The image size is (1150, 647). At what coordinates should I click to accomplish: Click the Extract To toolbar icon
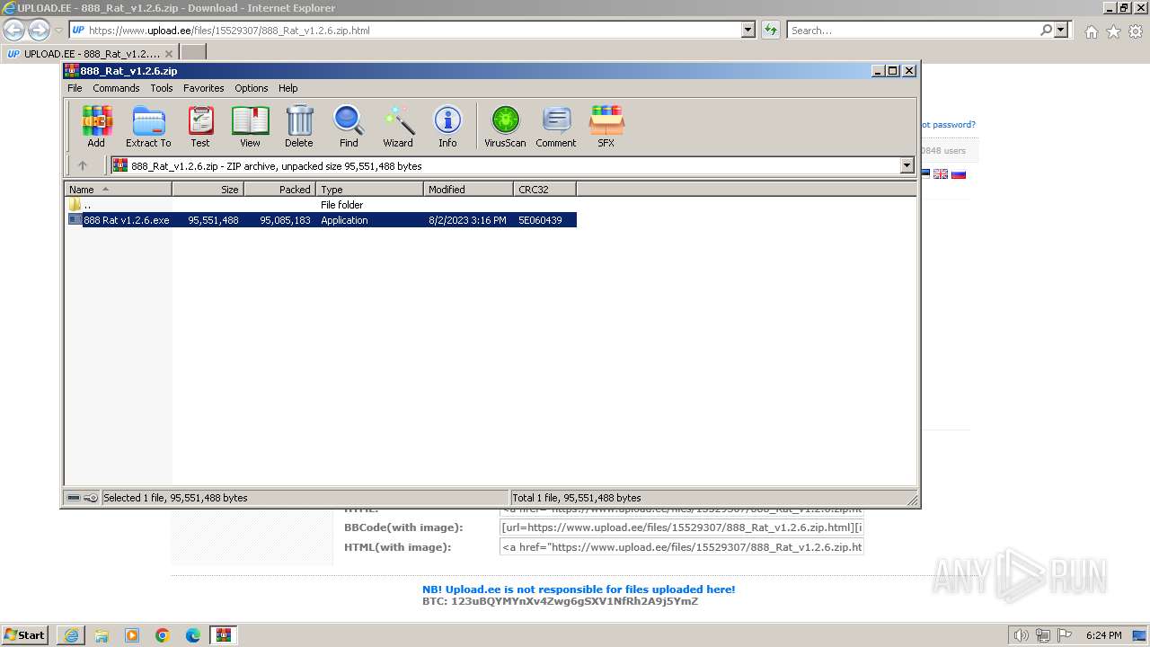(x=148, y=126)
